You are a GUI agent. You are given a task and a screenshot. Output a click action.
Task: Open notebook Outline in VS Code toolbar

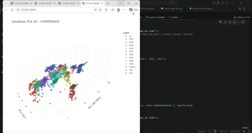pos(173,17)
